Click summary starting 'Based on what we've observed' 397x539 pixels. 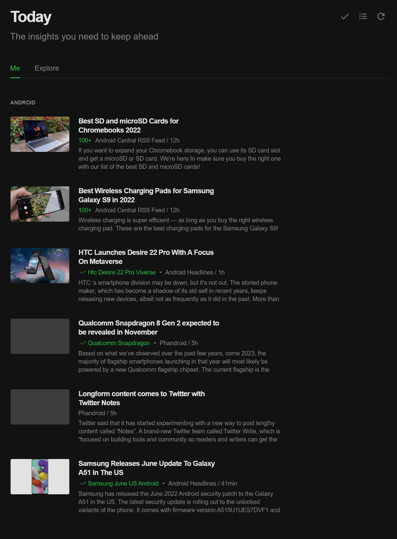point(174,361)
